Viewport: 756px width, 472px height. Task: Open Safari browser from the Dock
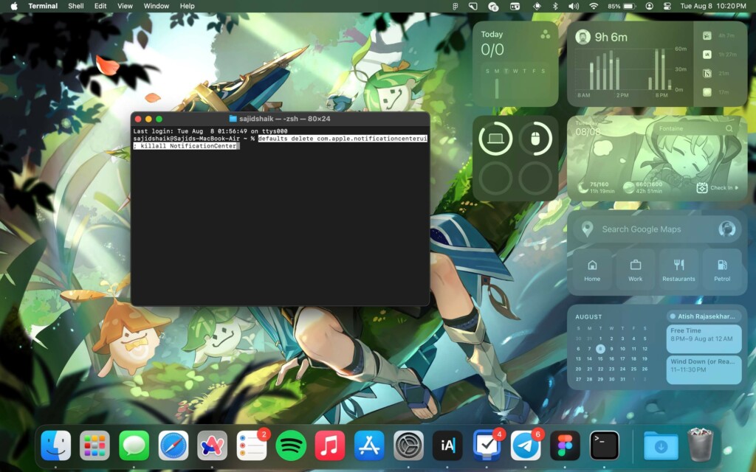click(x=173, y=445)
